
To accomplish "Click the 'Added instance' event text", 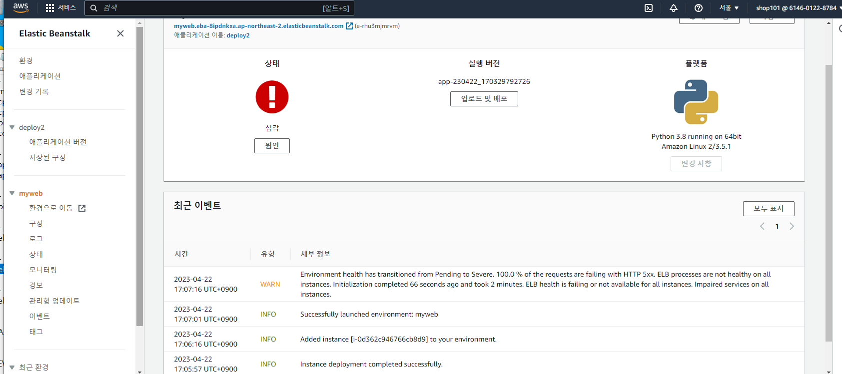I will point(398,339).
